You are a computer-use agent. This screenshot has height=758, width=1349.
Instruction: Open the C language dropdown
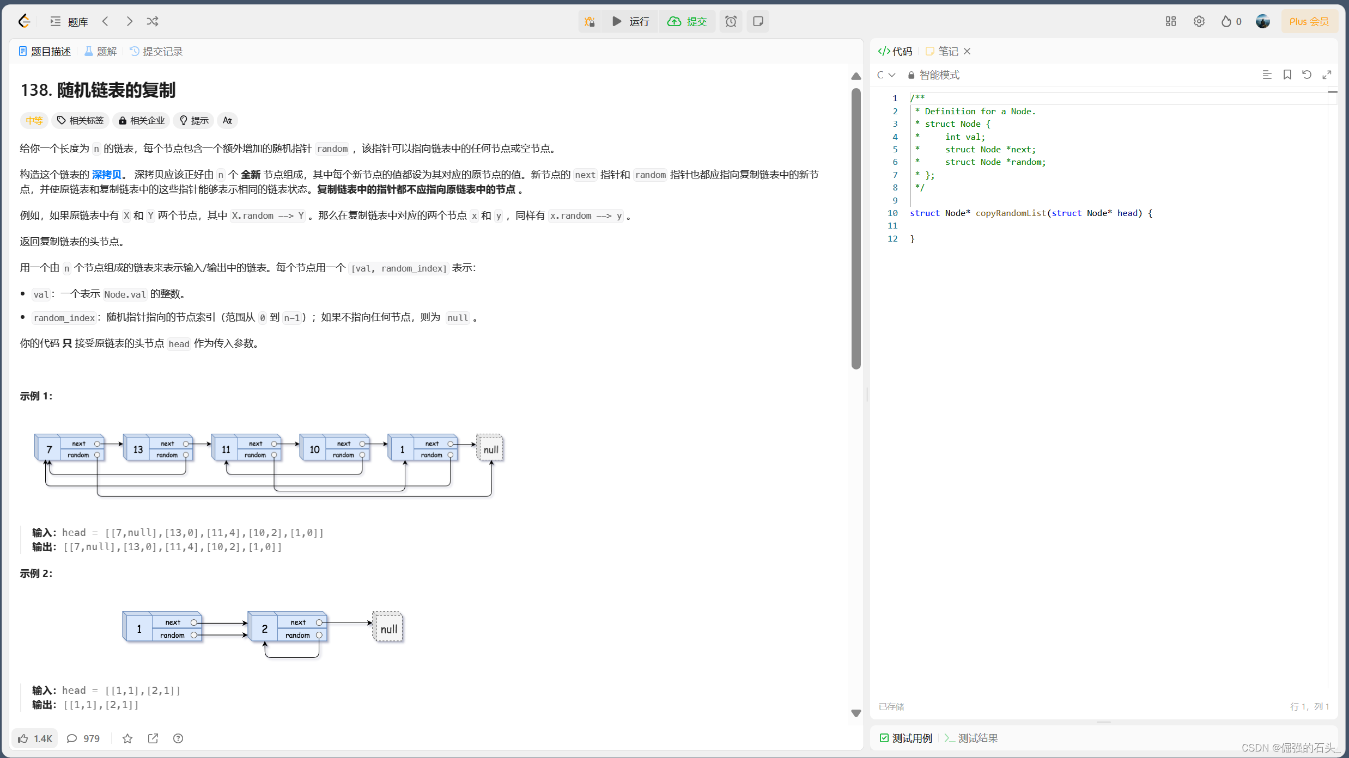click(x=886, y=75)
